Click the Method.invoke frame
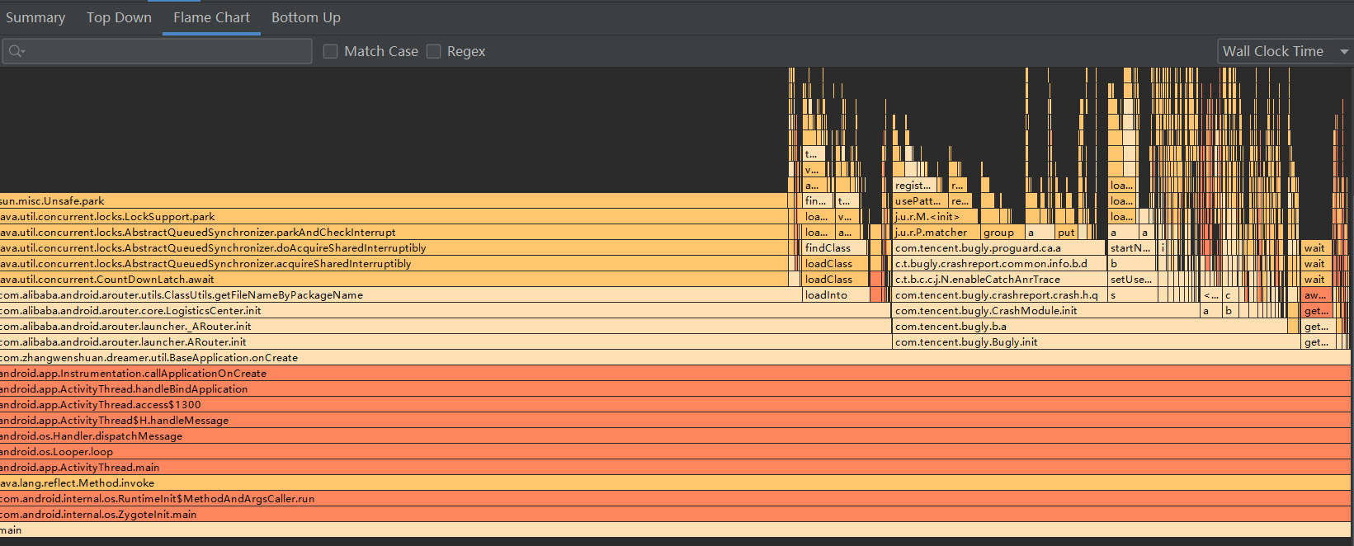The height and width of the screenshot is (546, 1354). [x=675, y=483]
